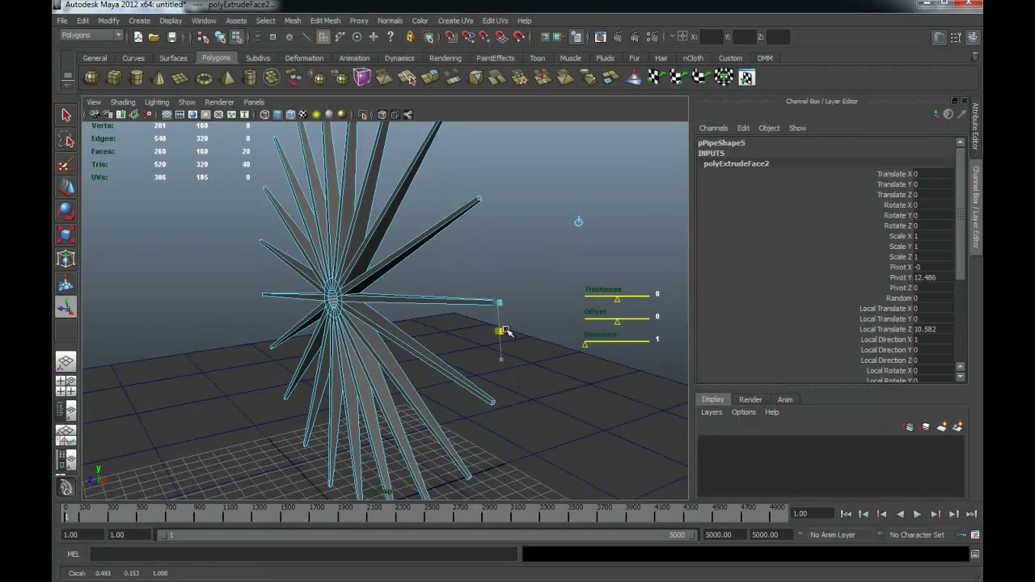The height and width of the screenshot is (582, 1035).
Task: Toggle isolate select in viewport
Action: pyautogui.click(x=363, y=115)
